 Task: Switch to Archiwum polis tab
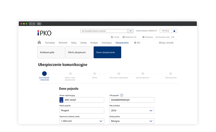tap(51, 52)
